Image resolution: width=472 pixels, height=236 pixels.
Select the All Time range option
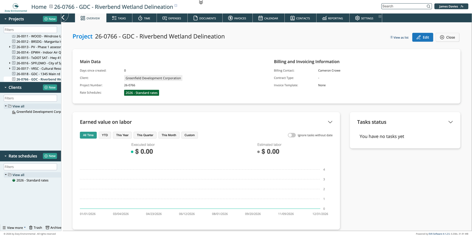click(x=88, y=135)
